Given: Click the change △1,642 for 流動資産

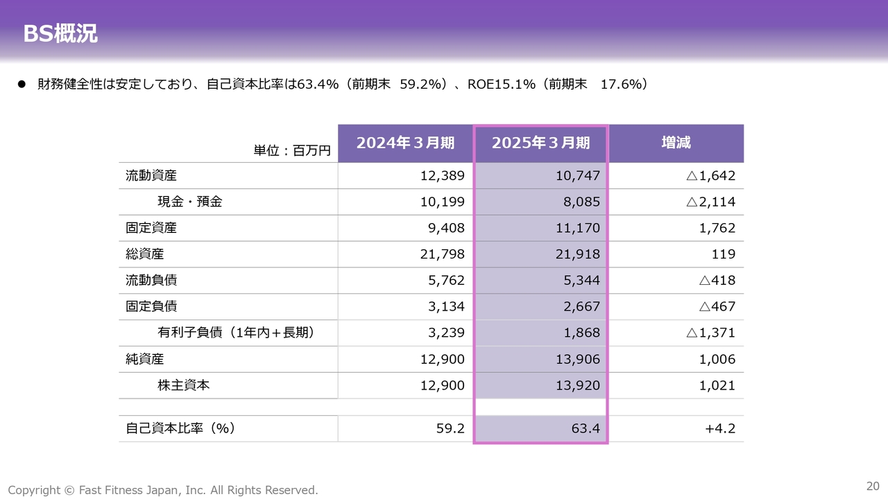Looking at the screenshot, I should (x=710, y=175).
